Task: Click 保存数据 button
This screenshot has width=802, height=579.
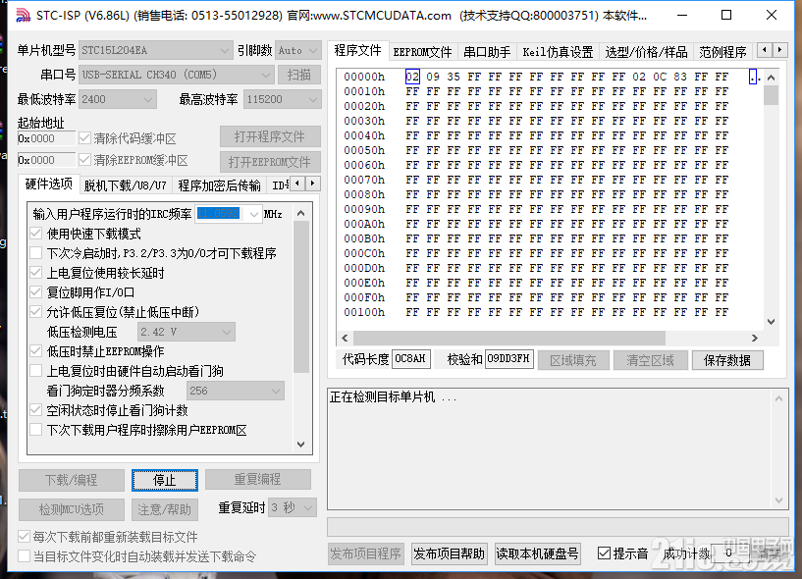Action: [727, 360]
